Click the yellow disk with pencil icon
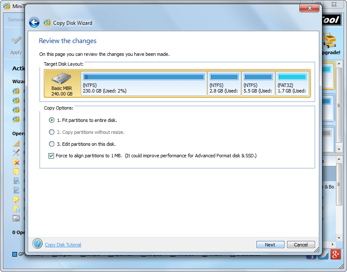Viewport: 347px width, 272px height. click(x=16, y=200)
